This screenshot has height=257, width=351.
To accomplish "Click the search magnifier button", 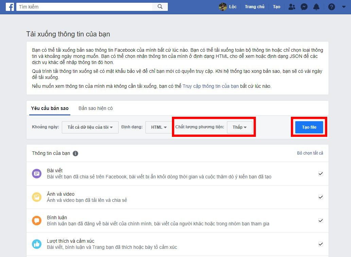I will pos(160,7).
